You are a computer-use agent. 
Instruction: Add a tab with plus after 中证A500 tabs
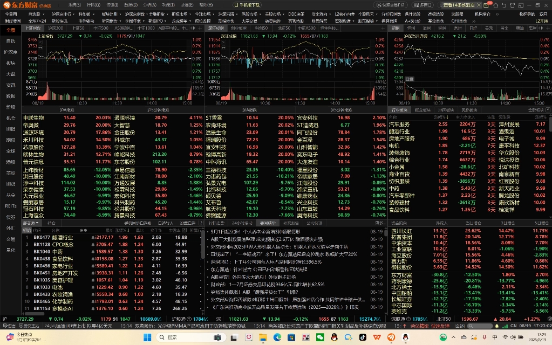coord(383,28)
